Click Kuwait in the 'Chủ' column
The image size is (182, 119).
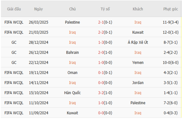coord(72,113)
